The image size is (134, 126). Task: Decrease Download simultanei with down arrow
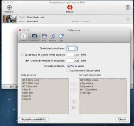point(76,50)
